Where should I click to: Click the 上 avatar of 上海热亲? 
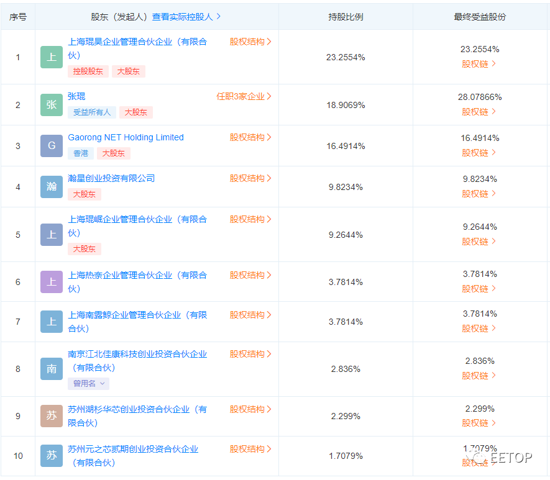(51, 281)
